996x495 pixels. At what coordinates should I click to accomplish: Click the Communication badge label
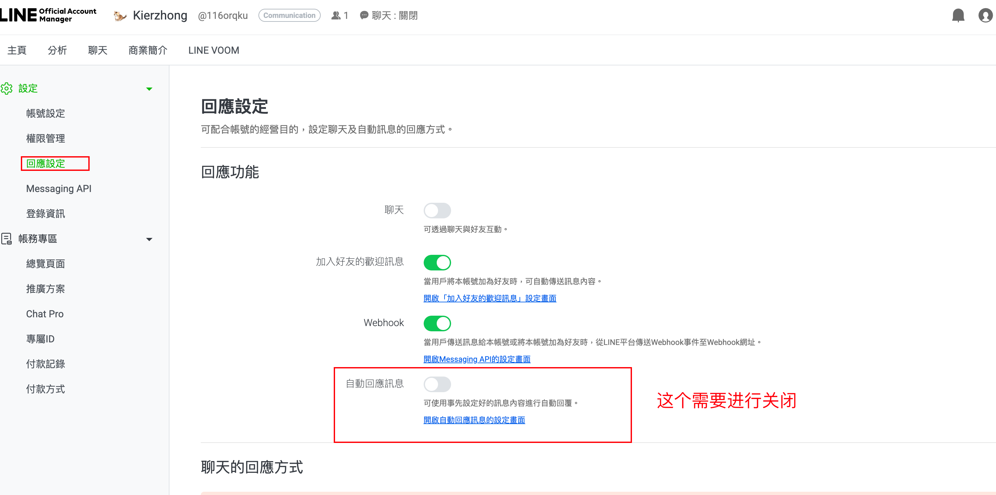coord(289,15)
